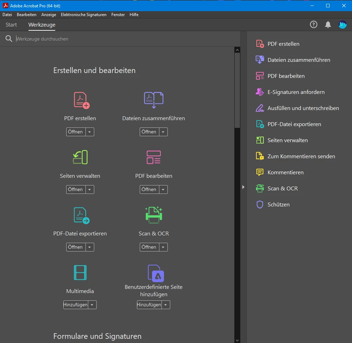Expand dropdown arrow for PDF bearbeiten Öffnen
This screenshot has height=343, width=352.
(x=163, y=189)
